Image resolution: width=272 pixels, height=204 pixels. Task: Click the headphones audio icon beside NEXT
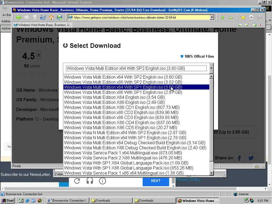tap(90, 181)
